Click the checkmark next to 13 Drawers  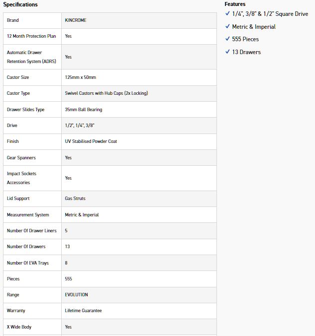pos(227,52)
